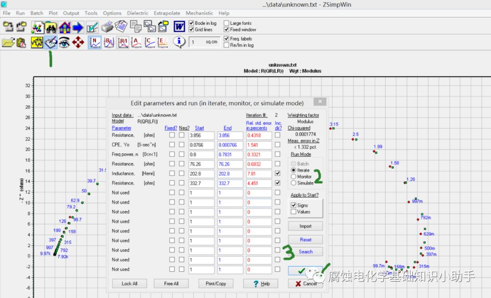Click the eye view icon
This screenshot has height=298, width=491.
point(64,42)
